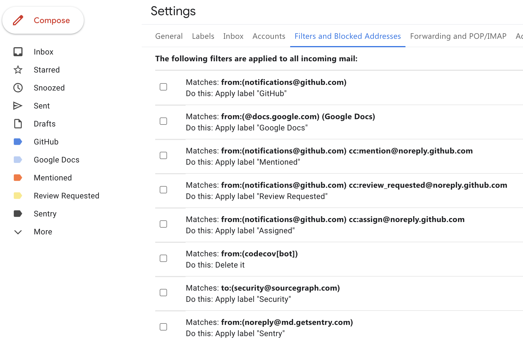The height and width of the screenshot is (344, 523).
Task: Open the General settings tab
Action: click(169, 36)
